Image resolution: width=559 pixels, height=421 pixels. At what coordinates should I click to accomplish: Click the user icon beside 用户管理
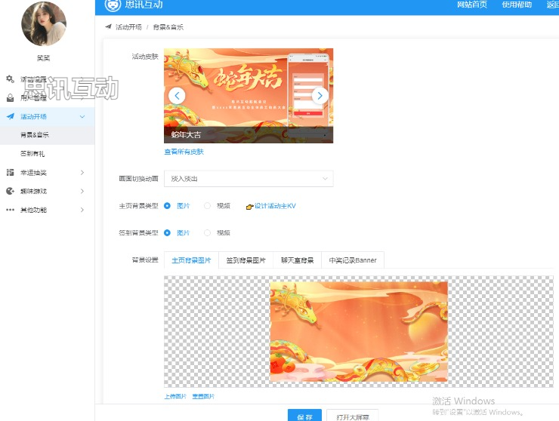point(10,97)
